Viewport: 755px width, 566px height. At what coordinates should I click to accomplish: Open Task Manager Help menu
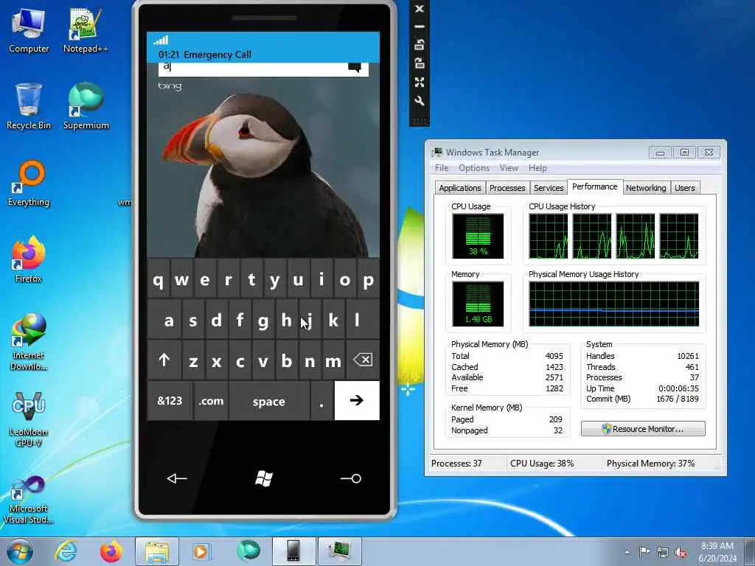coord(537,168)
